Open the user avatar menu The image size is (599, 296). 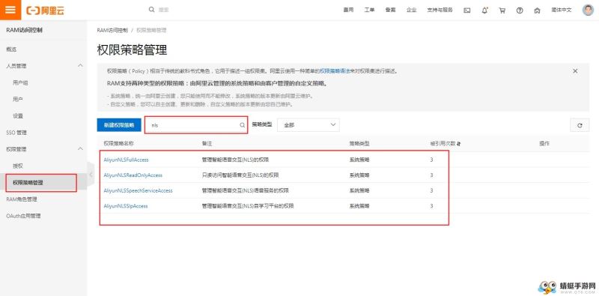tap(588, 10)
